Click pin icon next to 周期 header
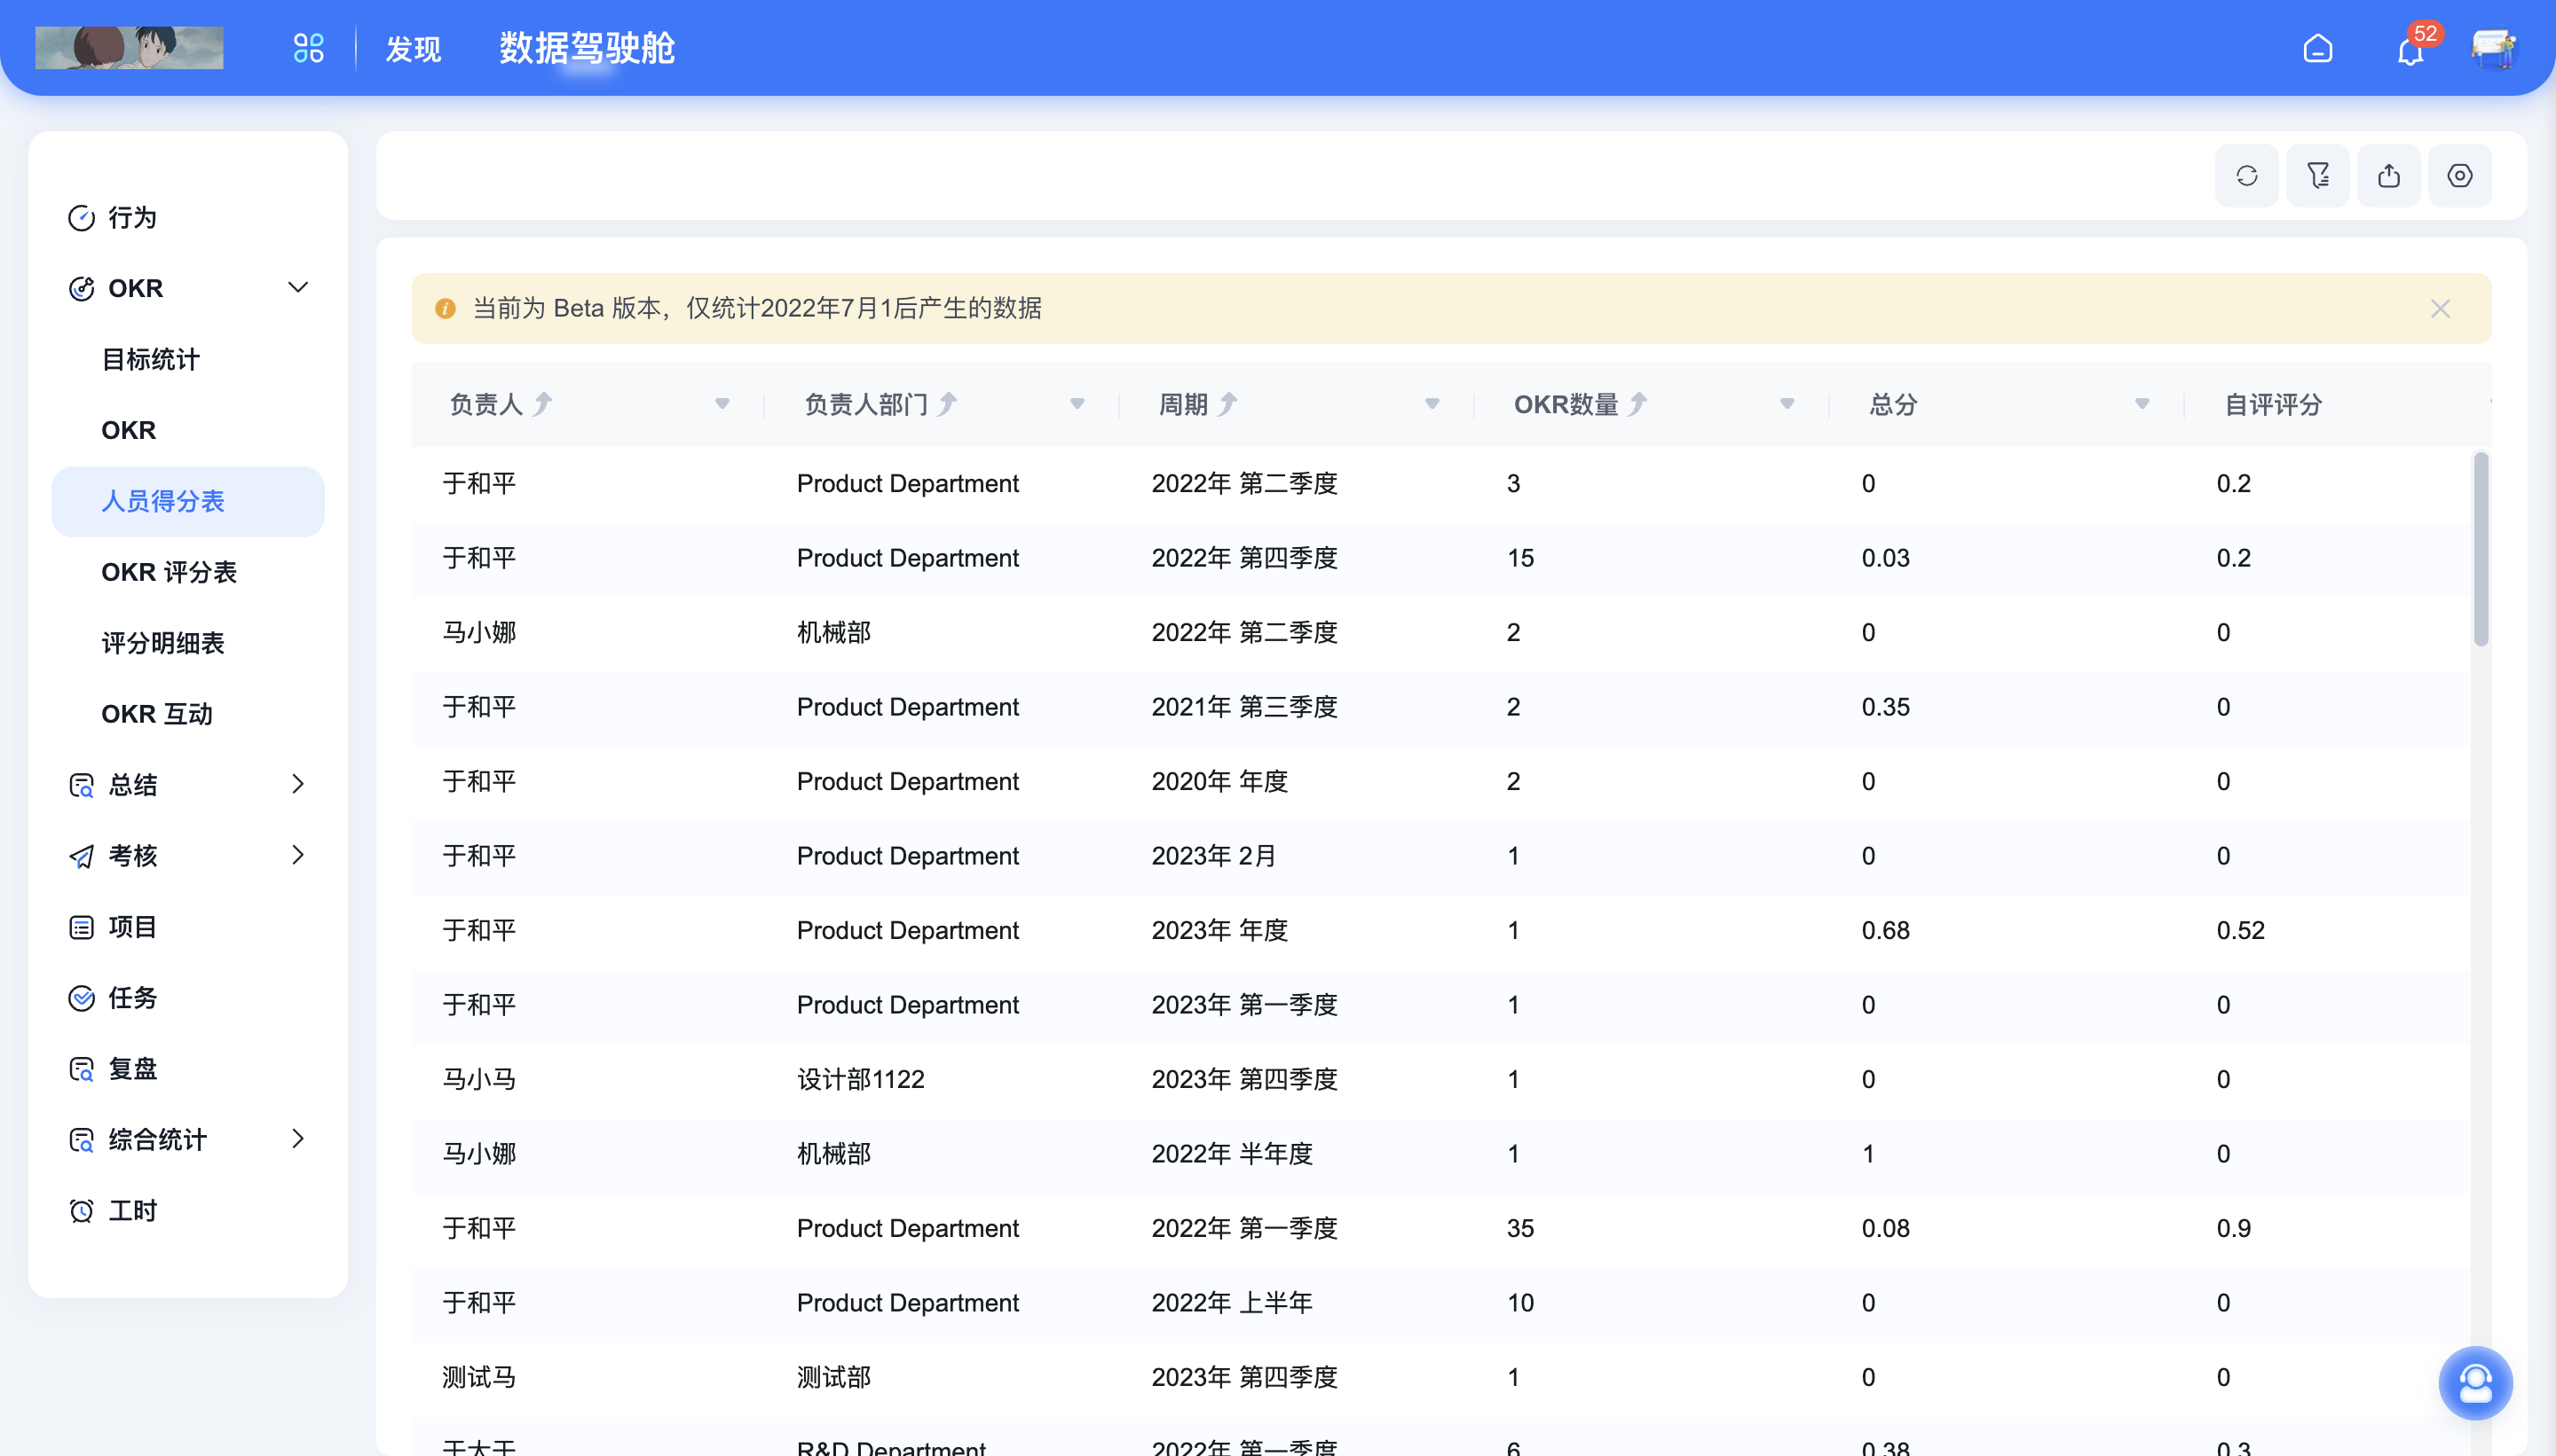Viewport: 2556px width, 1456px height. tap(1227, 404)
